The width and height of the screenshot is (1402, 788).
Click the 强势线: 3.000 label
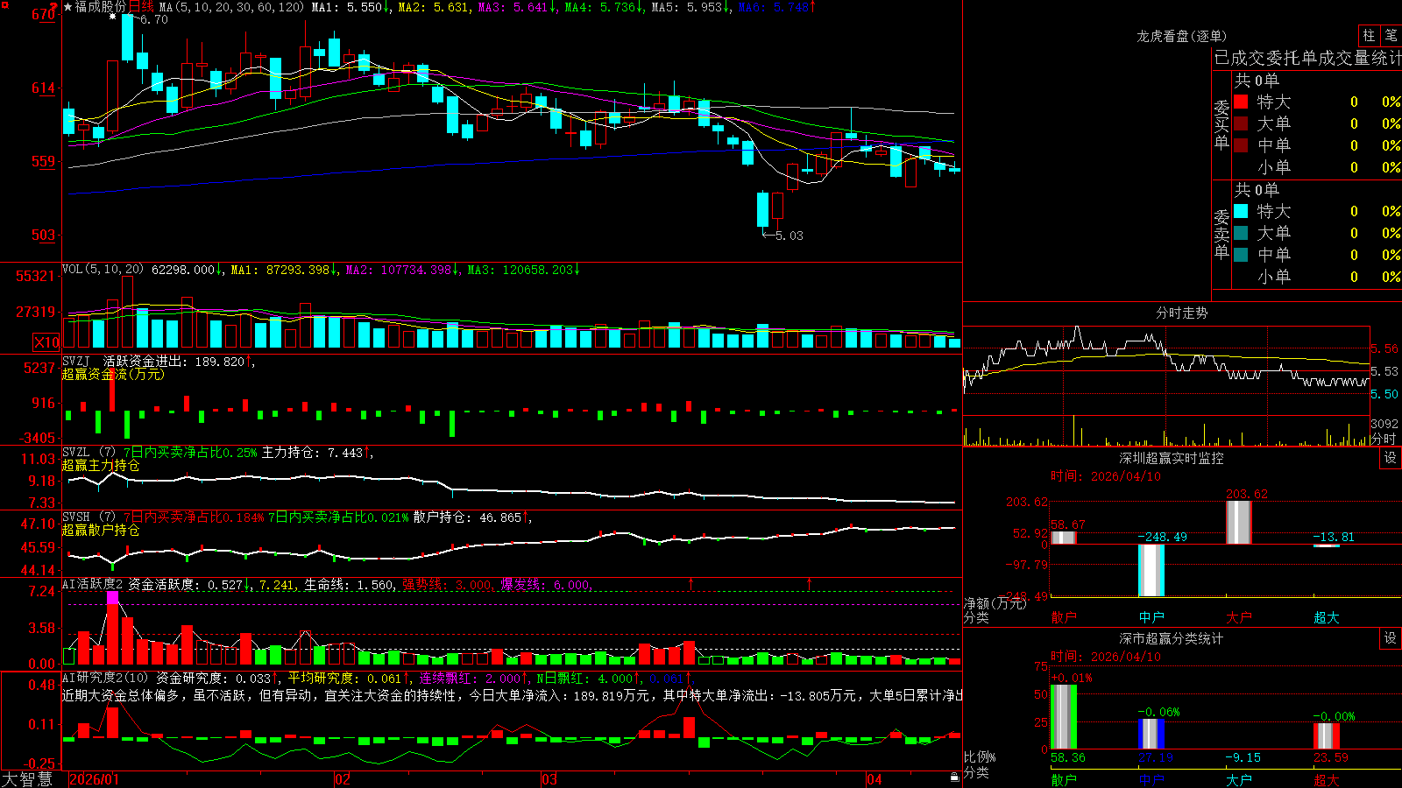[x=449, y=584]
